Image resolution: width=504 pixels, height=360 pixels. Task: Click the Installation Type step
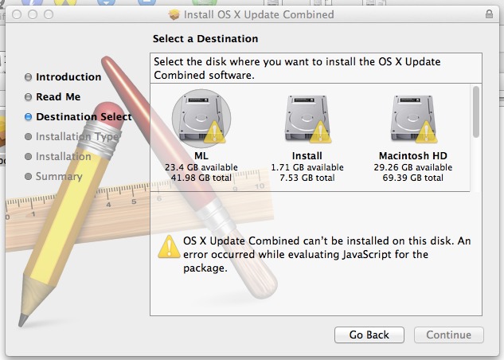coord(76,137)
